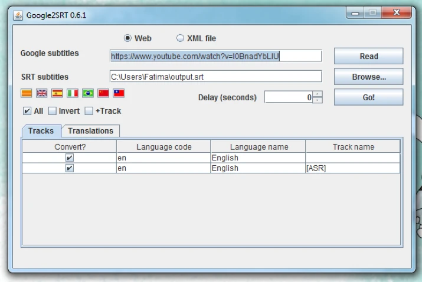Click the British flag for English

click(41, 93)
